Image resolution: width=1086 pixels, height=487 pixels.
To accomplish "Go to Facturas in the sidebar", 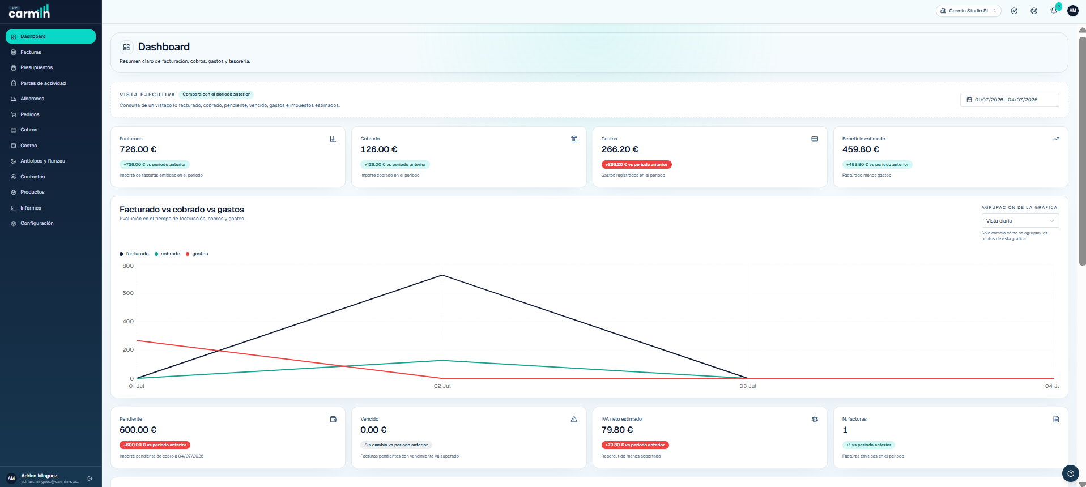I will [x=50, y=52].
